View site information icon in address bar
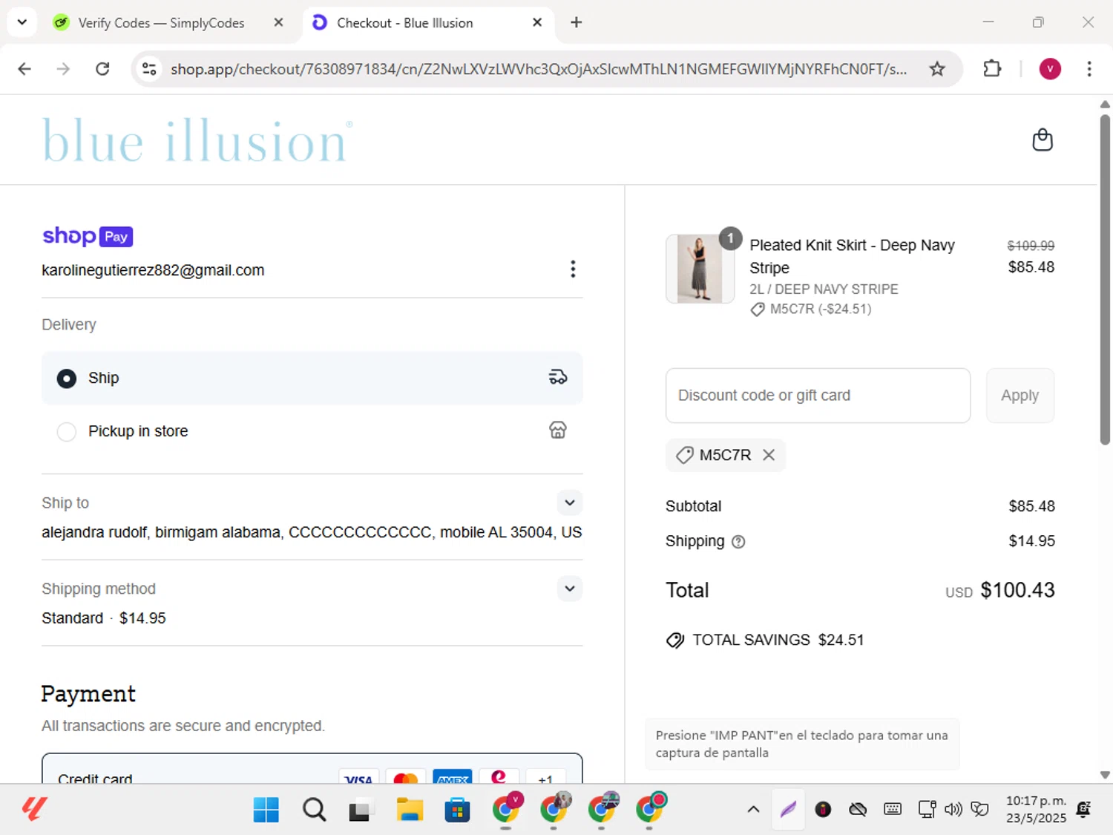Image resolution: width=1113 pixels, height=835 pixels. point(149,69)
